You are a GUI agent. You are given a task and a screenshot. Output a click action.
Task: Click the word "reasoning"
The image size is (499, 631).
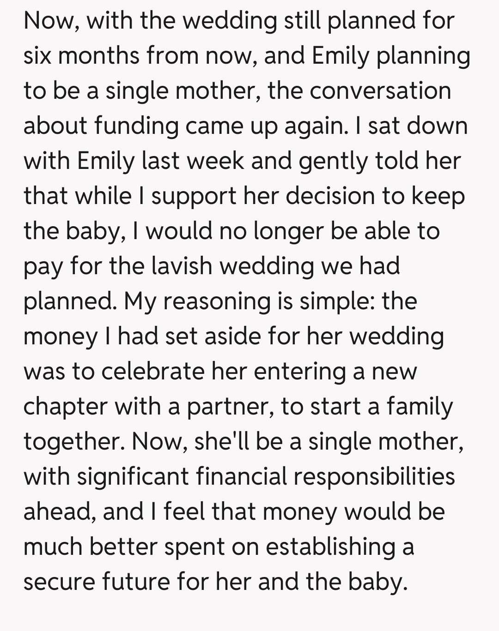[217, 301]
